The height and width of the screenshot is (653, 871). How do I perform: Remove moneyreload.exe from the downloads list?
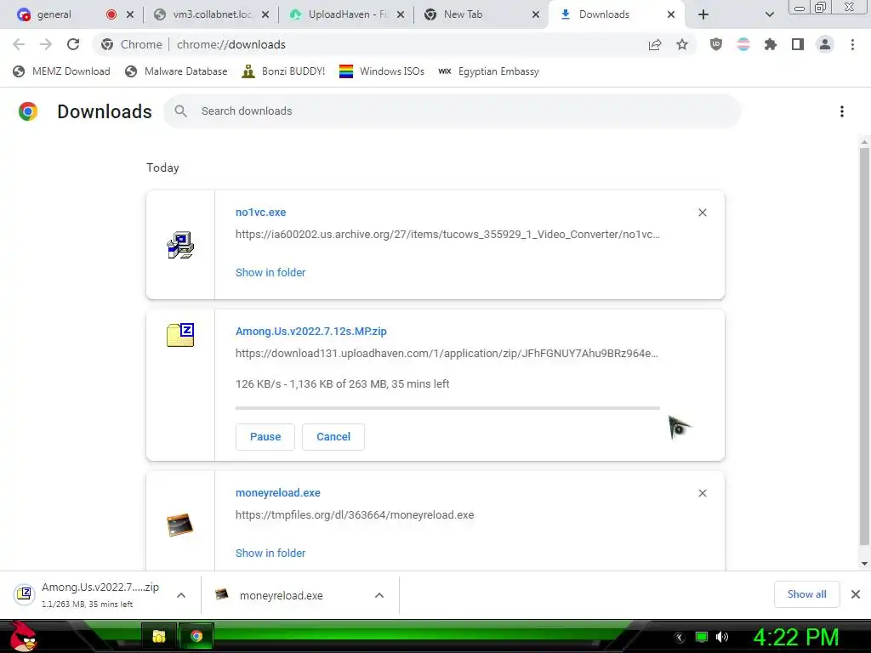click(x=702, y=493)
